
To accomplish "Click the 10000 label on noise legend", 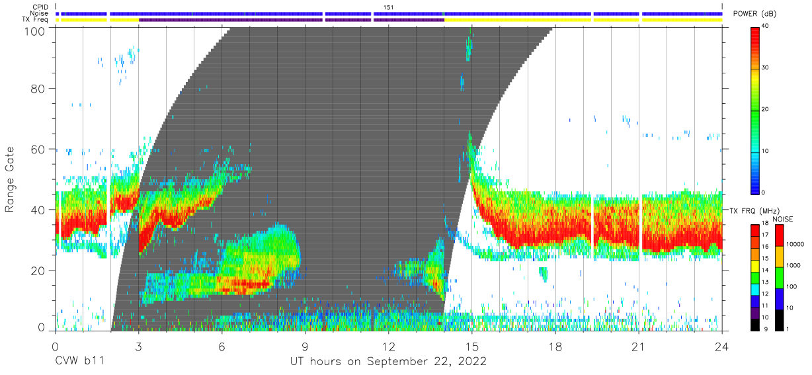I will [795, 244].
